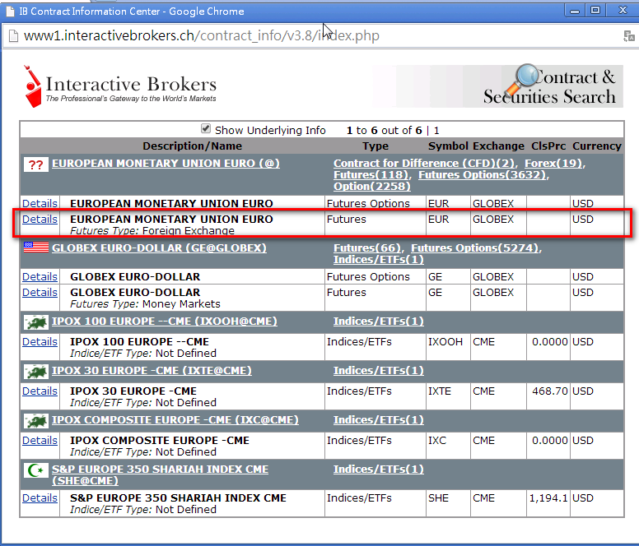The width and height of the screenshot is (639, 546).
Task: Maximize the Chrome window
Action: [595, 11]
